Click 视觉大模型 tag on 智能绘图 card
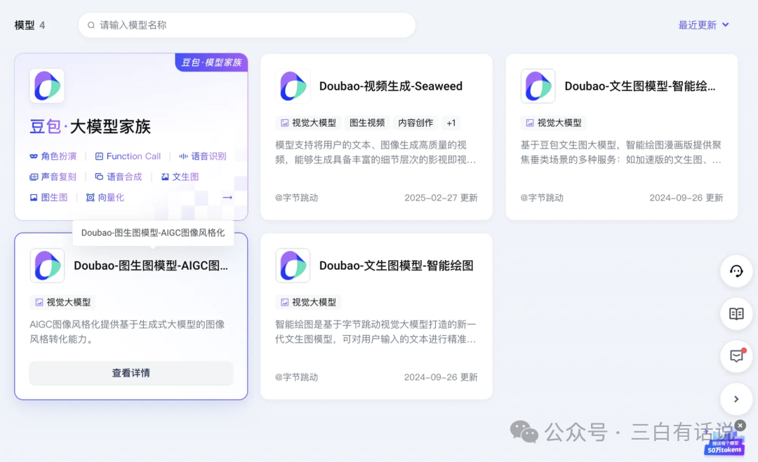Viewport: 758px width, 462px height. tap(308, 302)
